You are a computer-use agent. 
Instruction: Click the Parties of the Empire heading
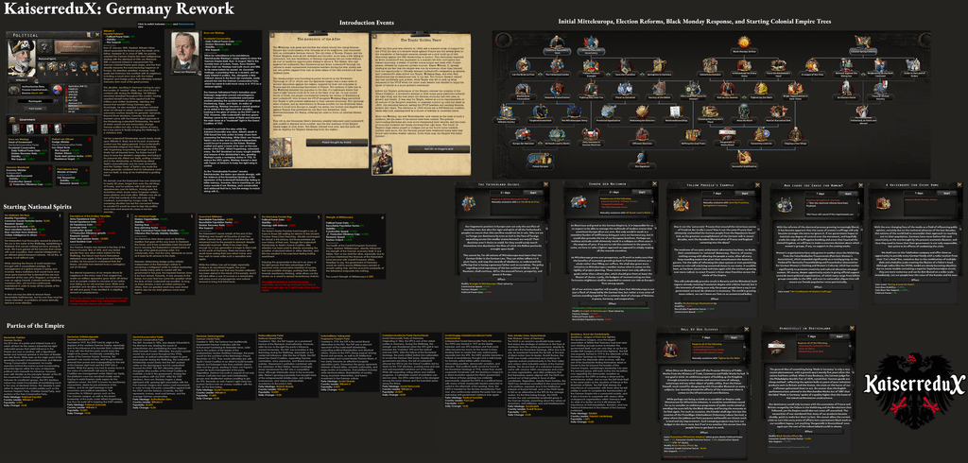point(34,325)
